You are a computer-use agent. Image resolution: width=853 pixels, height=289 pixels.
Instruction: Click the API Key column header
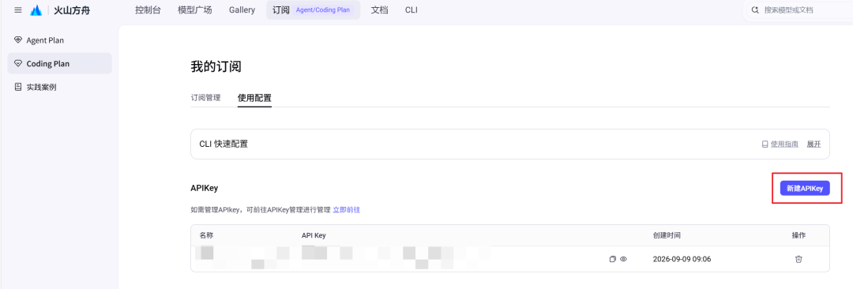314,235
